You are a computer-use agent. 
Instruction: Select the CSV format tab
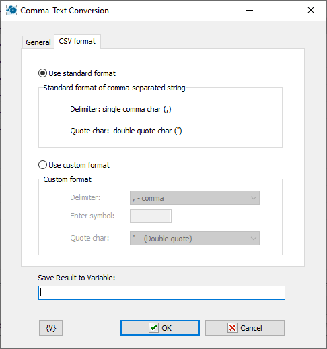tap(77, 41)
